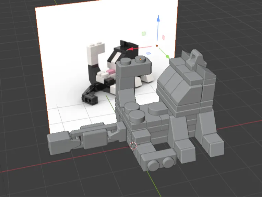The image size is (262, 197).
Task: Select the gray outstretched hind leg piece
Action: pyautogui.click(x=87, y=138)
